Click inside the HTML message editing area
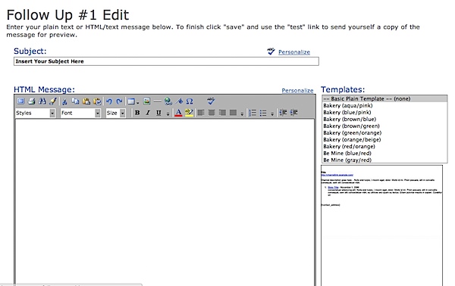455x286 pixels. (x=165, y=202)
